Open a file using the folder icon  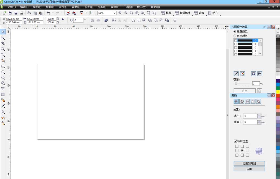click(10, 13)
